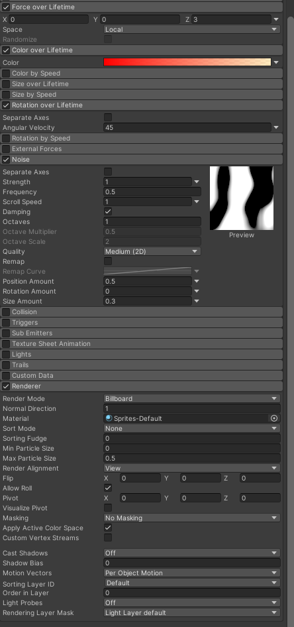294x627 pixels.
Task: Open the Rotation Amount mode dropdown arrow
Action: [197, 291]
